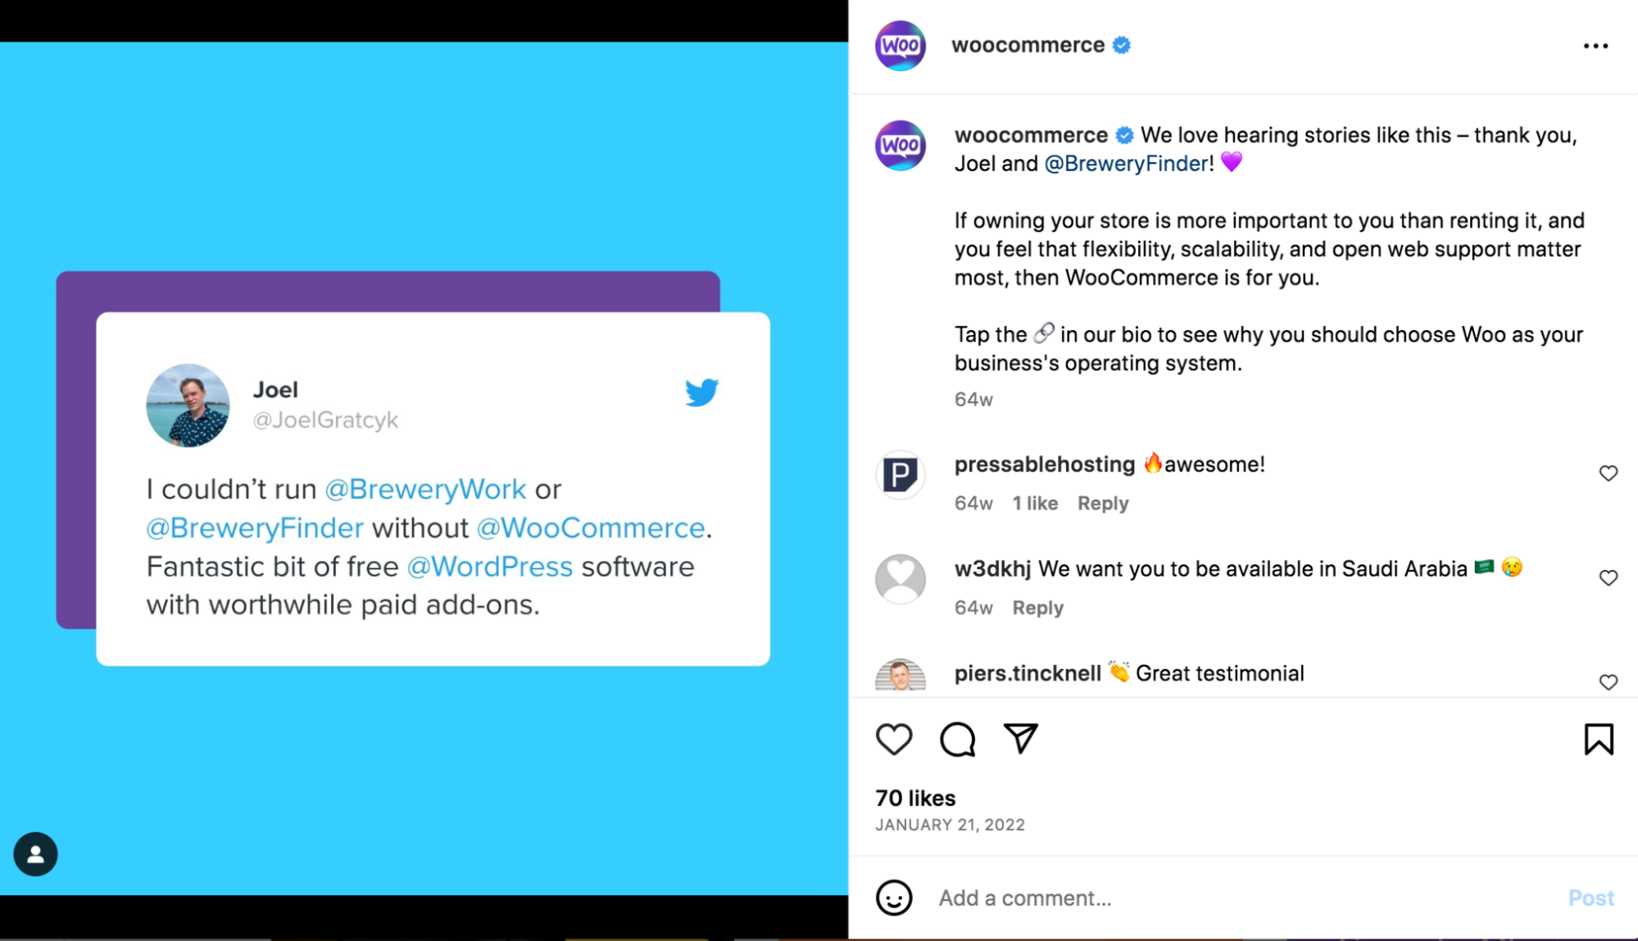Select the send/share arrow icon
This screenshot has height=941, width=1638.
[1020, 740]
